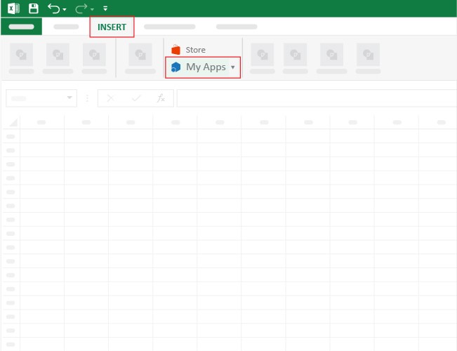Click inside the formula bar input
Image resolution: width=457 pixels, height=351 pixels.
317,98
